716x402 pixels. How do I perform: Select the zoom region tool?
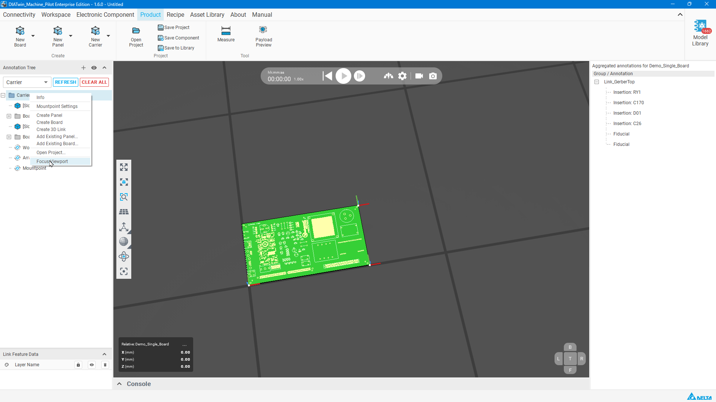coord(124,197)
